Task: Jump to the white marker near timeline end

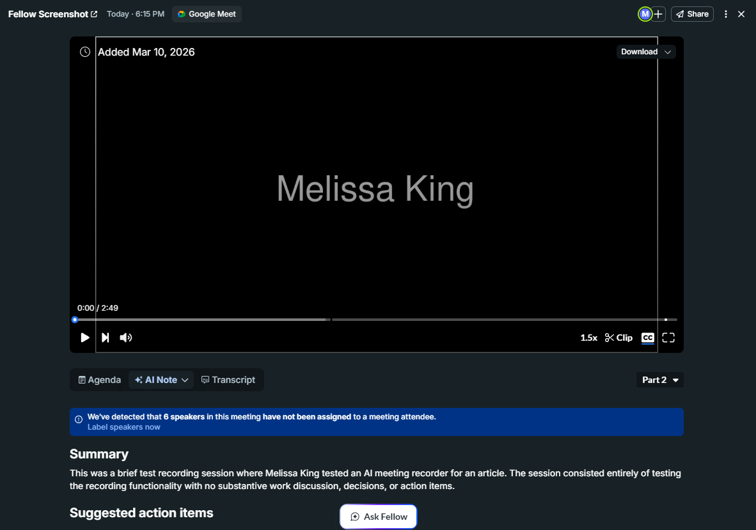Action: tap(666, 320)
